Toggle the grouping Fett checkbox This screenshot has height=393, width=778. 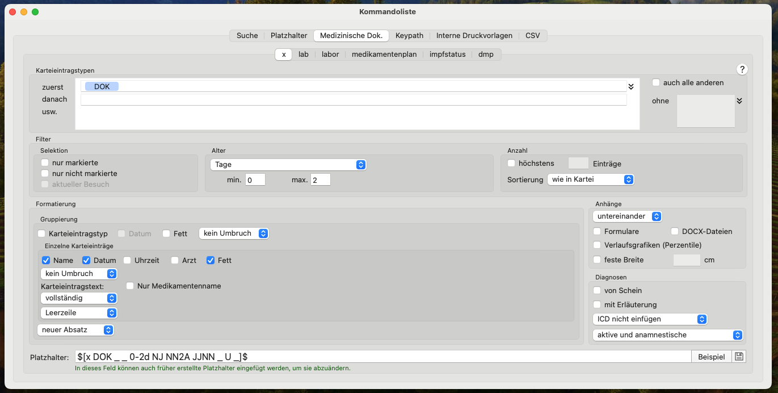pos(166,233)
